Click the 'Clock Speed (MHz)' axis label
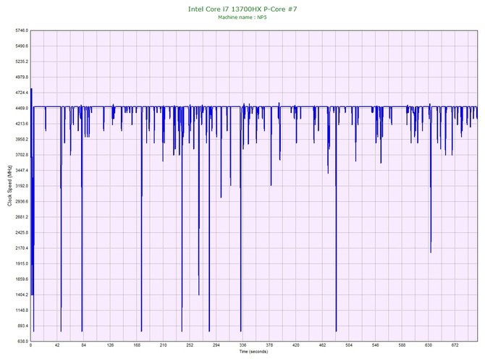 pyautogui.click(x=9, y=185)
